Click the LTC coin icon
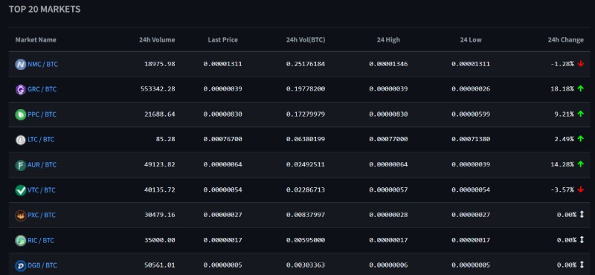Viewport: 595px width, 275px height. (x=21, y=140)
